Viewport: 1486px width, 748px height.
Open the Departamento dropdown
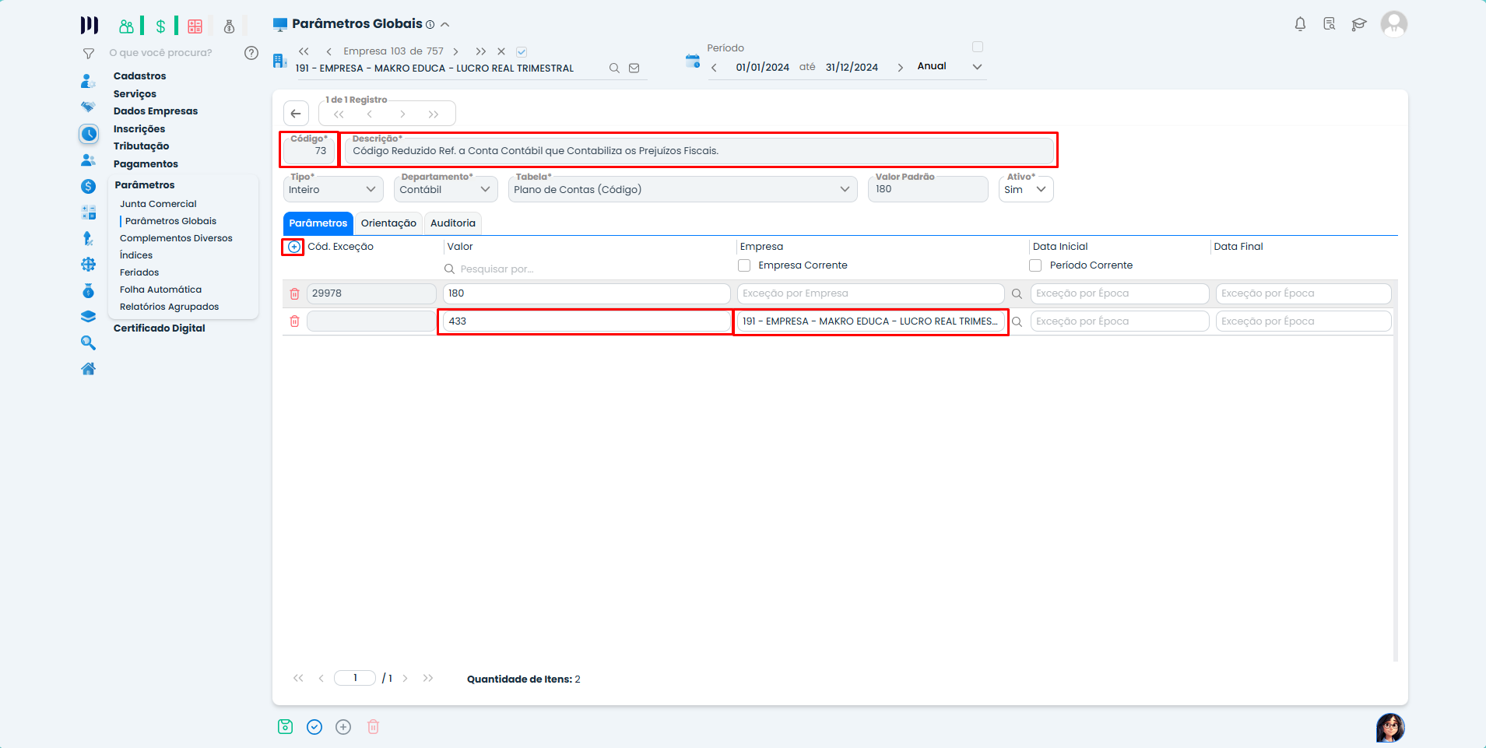445,189
